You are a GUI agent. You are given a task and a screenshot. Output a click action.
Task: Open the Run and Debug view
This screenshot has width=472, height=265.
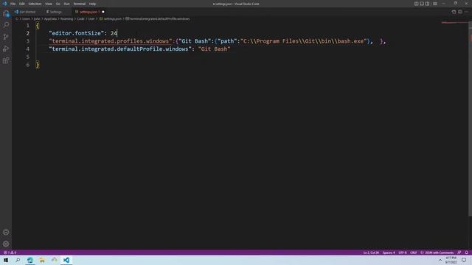6,49
